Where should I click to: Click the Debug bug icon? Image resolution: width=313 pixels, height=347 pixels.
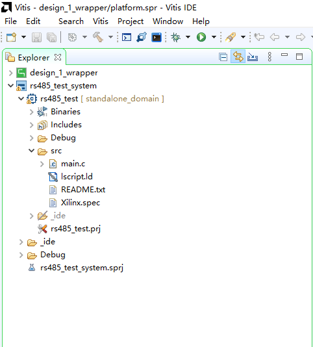coord(175,37)
